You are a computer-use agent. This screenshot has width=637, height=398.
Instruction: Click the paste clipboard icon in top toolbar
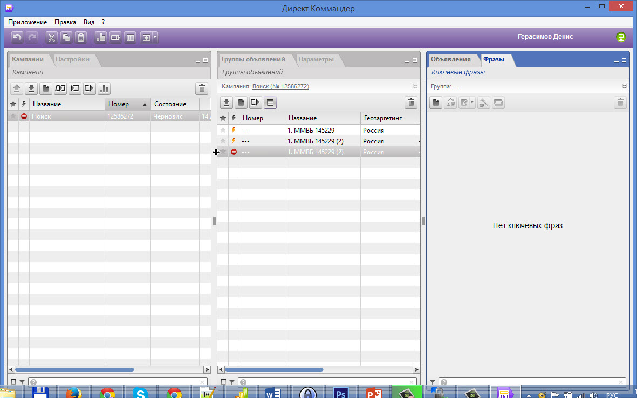[80, 38]
